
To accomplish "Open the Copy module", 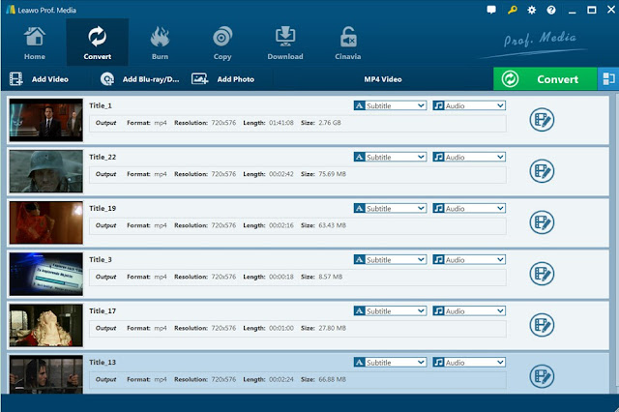I will tap(222, 43).
